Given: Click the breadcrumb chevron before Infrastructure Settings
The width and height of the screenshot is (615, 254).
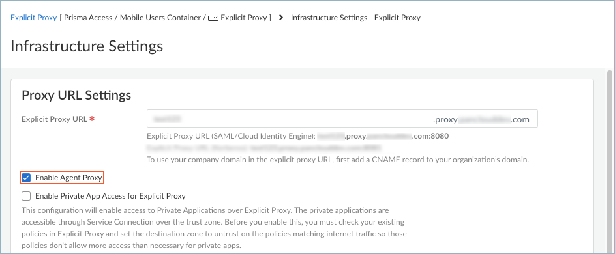Looking at the screenshot, I should coord(281,18).
